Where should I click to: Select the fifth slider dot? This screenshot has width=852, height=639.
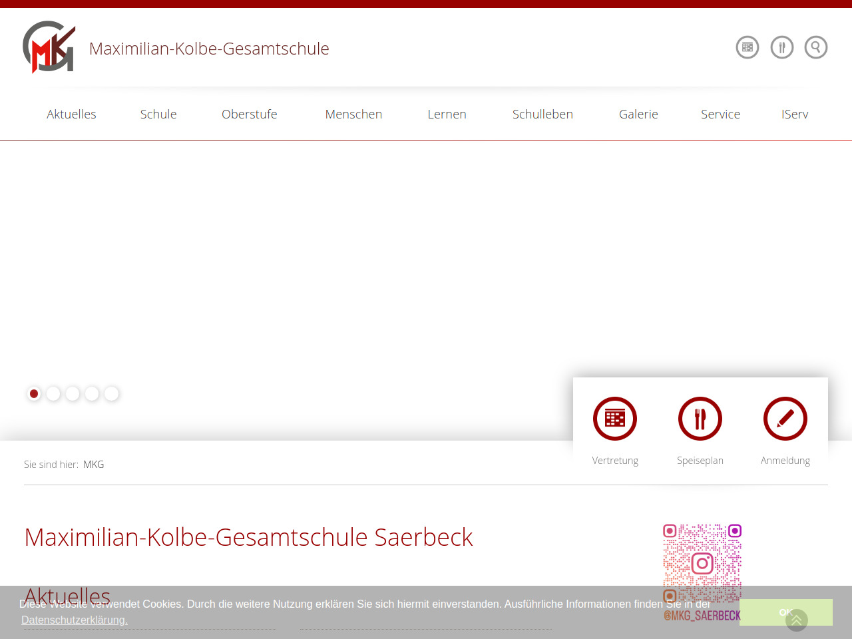tap(111, 394)
